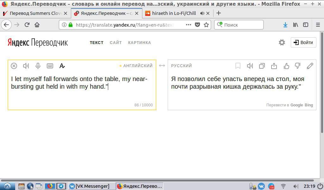Viewport: 324px width, 190px height.
Task: View the secure connection padlock
Action: (71, 25)
